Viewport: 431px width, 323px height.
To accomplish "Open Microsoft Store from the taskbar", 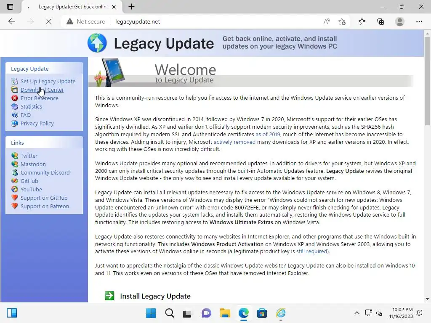I will 262,313.
